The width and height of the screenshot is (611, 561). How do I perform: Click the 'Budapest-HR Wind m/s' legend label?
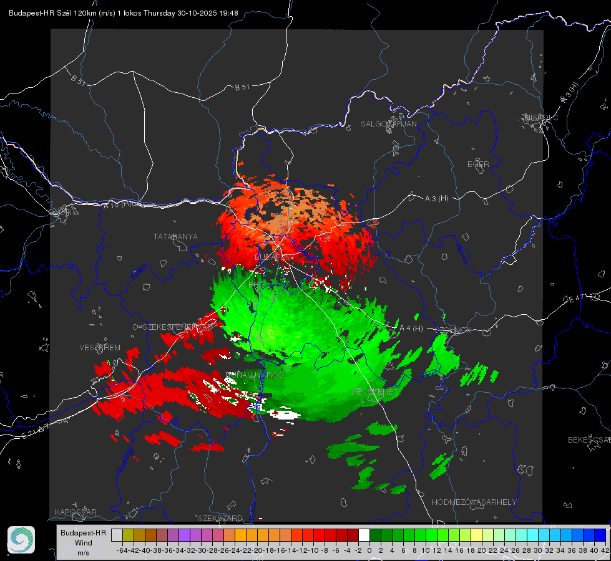(84, 543)
